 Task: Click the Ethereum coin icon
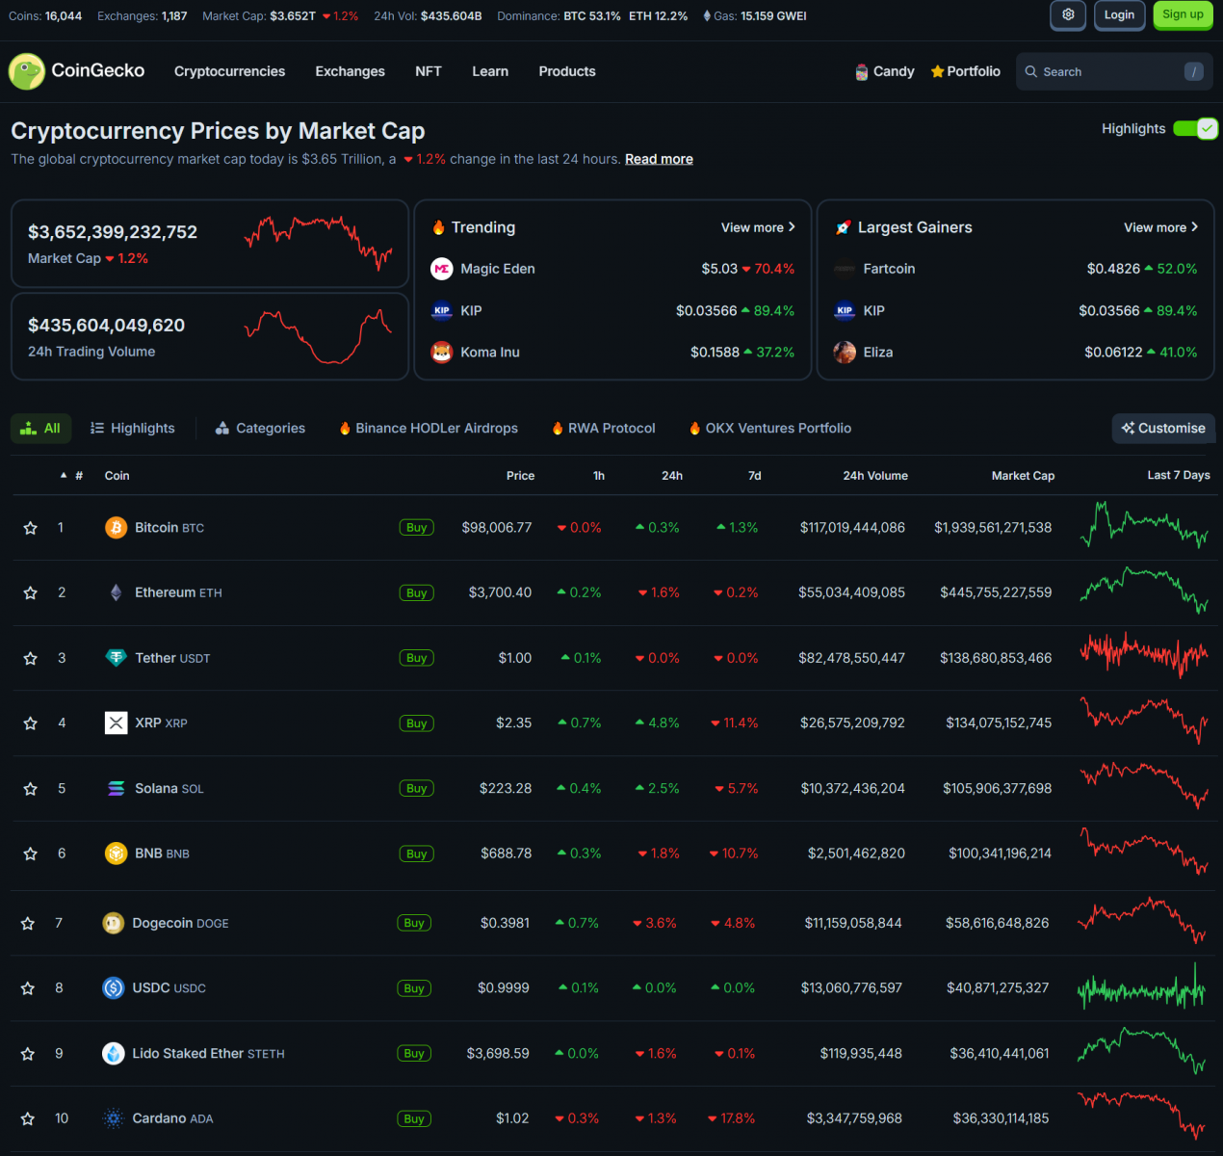tap(116, 592)
